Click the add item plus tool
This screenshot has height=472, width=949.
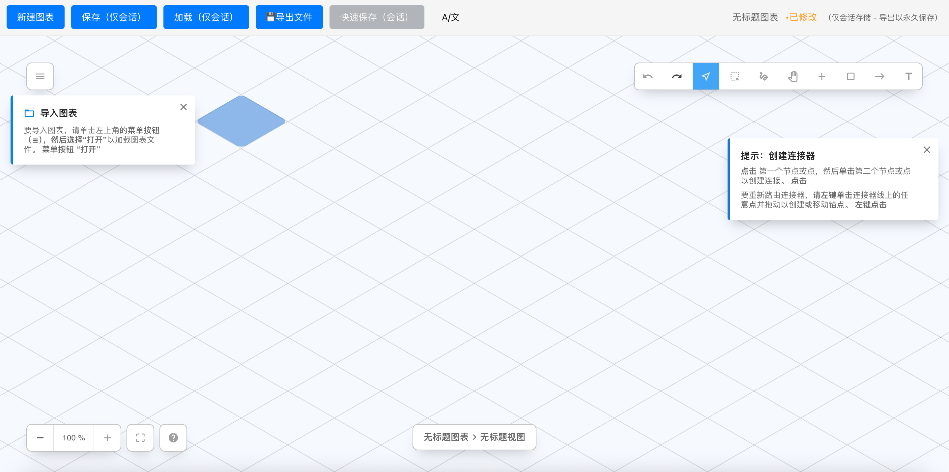click(821, 76)
